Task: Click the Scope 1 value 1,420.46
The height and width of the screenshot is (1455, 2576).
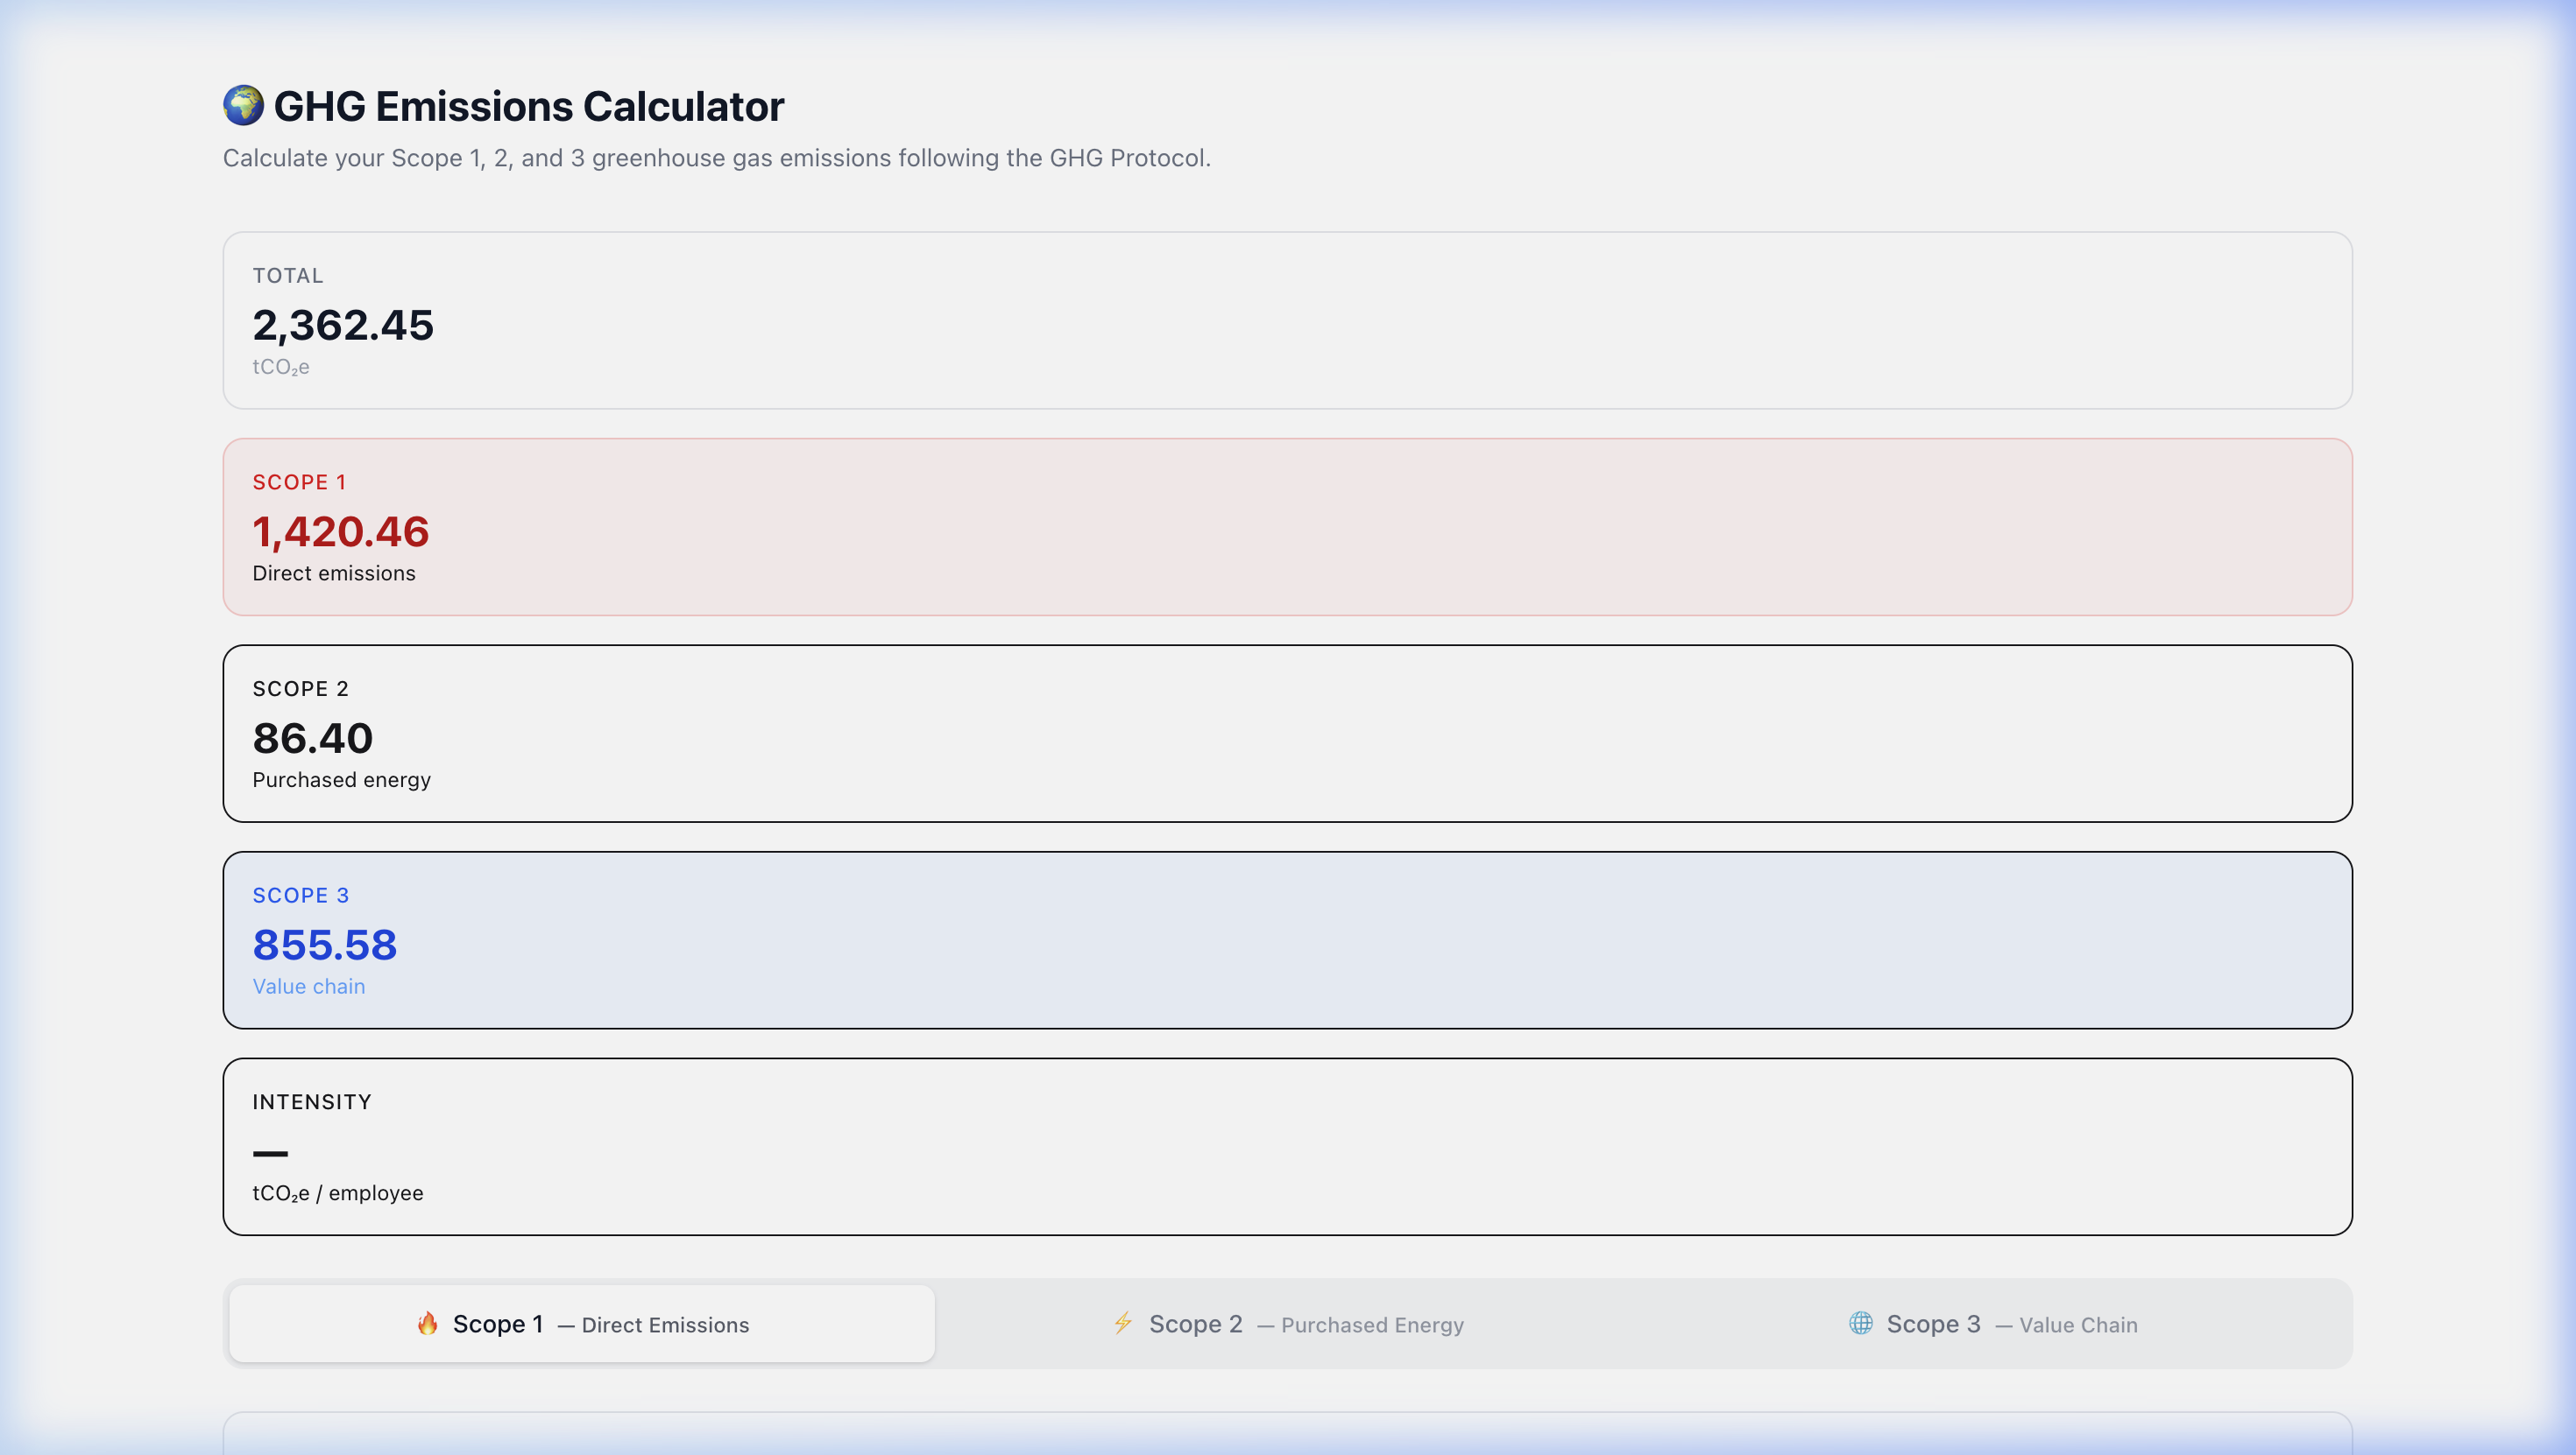Action: 341,531
